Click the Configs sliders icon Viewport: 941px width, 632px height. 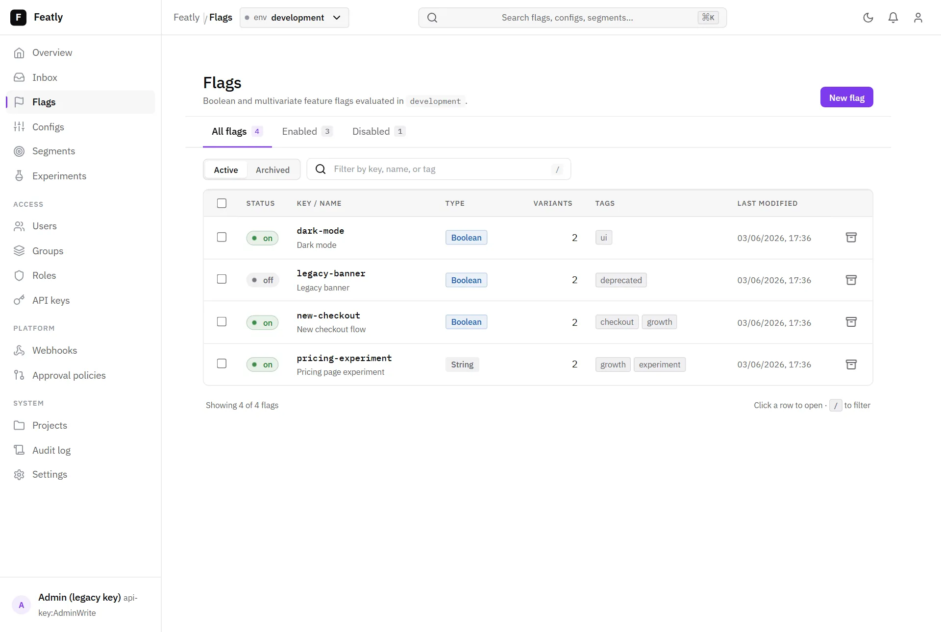coord(19,127)
